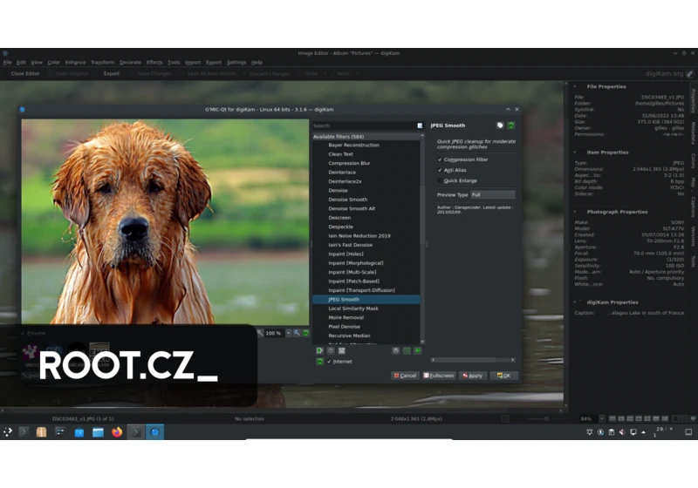Click the OK button
The image size is (698, 488).
pyautogui.click(x=504, y=376)
